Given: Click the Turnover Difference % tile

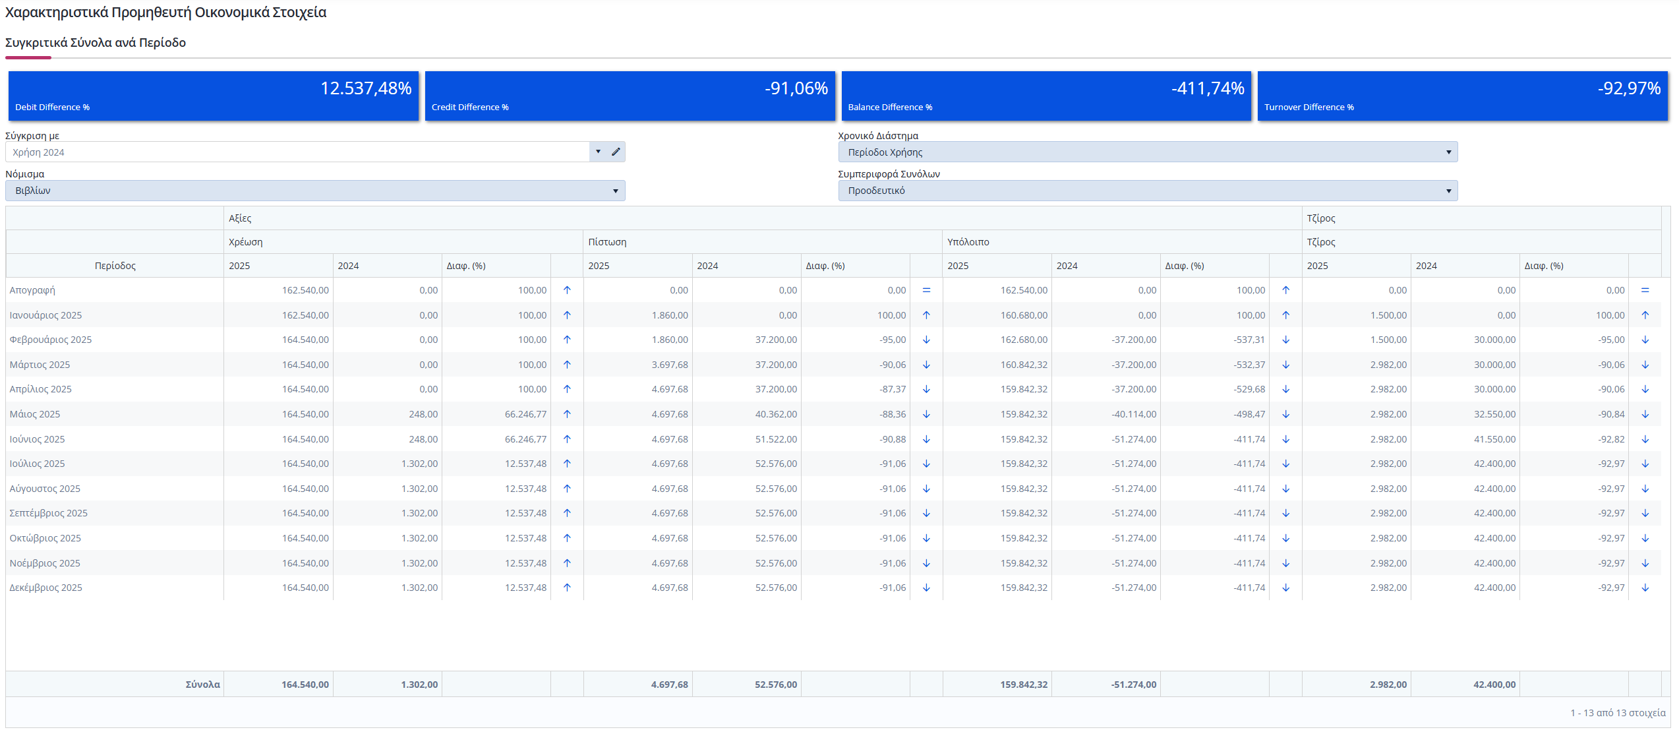Looking at the screenshot, I should tap(1463, 96).
